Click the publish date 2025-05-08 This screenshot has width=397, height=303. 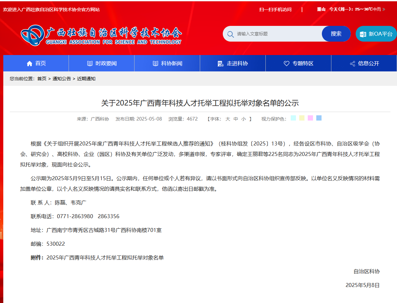tap(149, 119)
